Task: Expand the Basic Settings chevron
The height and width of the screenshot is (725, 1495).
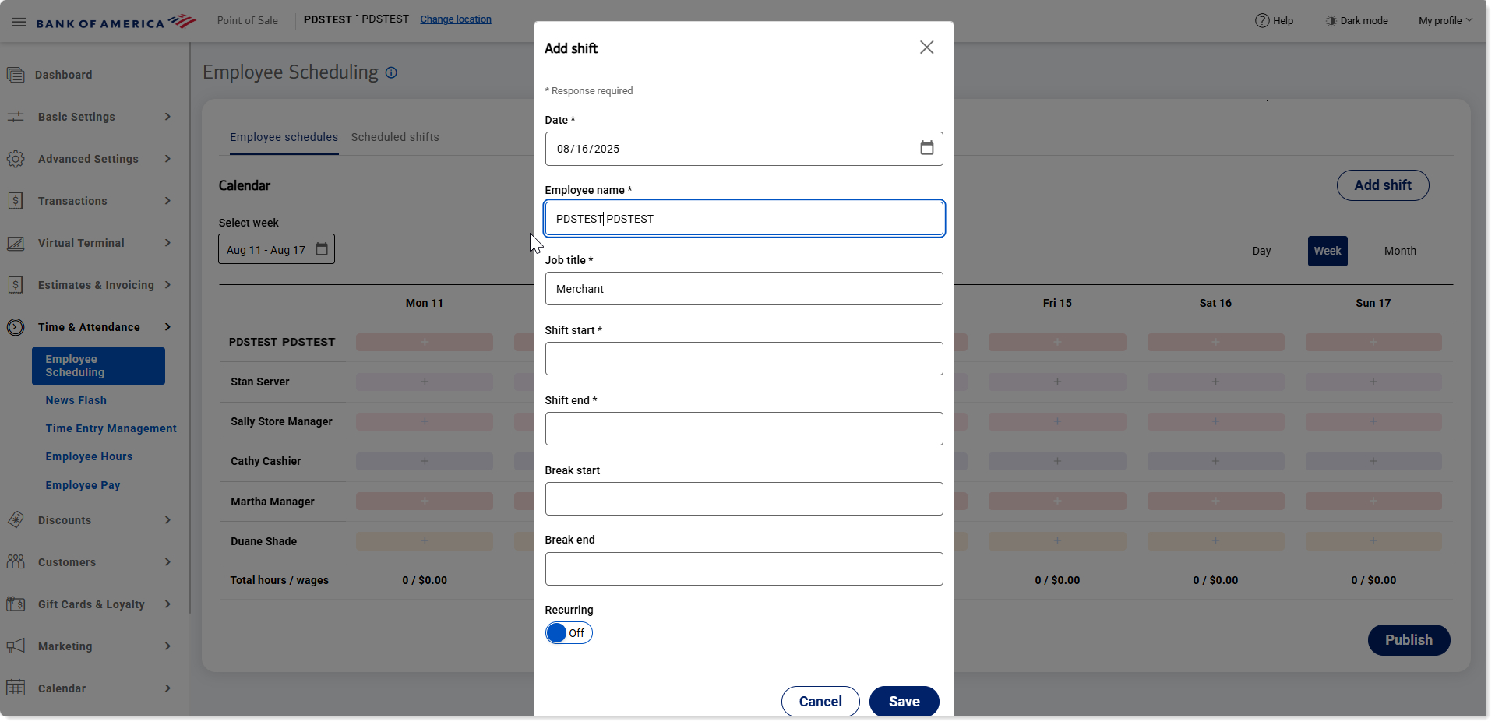Action: click(x=167, y=117)
